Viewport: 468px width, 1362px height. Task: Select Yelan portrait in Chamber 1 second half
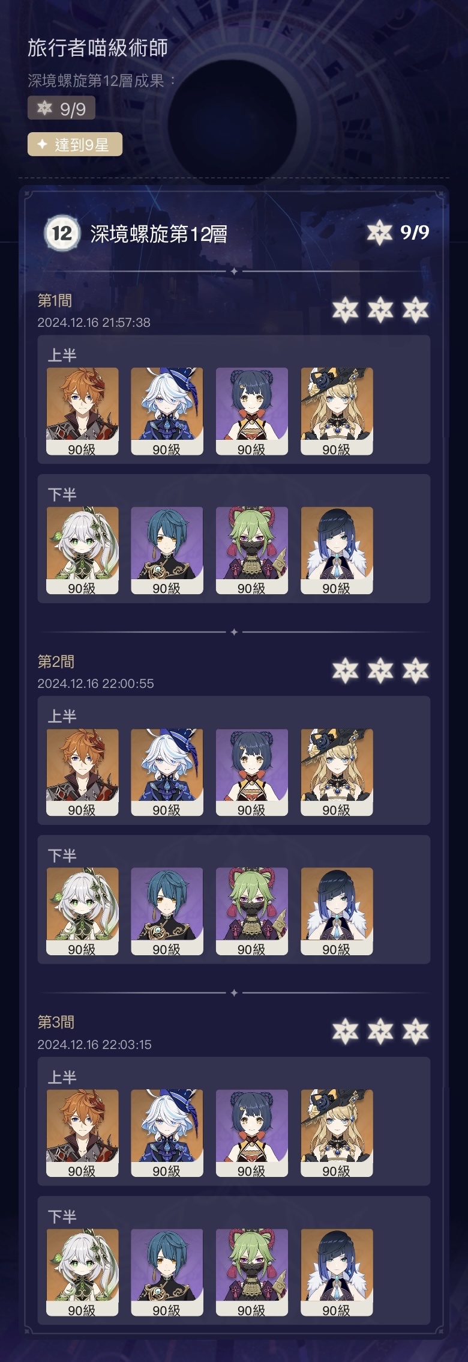tap(337, 551)
